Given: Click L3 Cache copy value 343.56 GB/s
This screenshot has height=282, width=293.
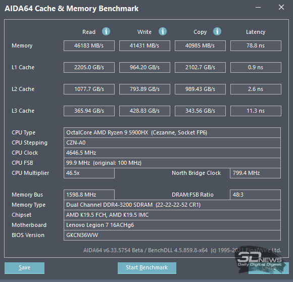Looking at the screenshot, I should [200, 111].
